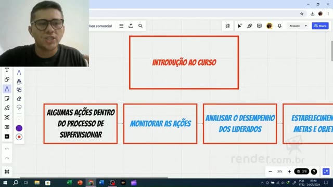The image size is (333, 187).
Task: Open more apps with the plus square
Action: click(7, 137)
